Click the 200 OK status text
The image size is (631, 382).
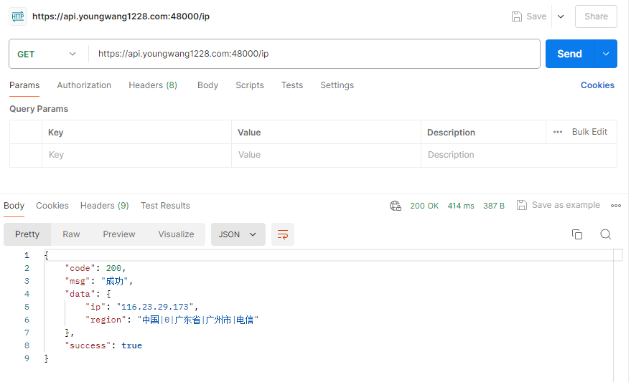(x=424, y=206)
